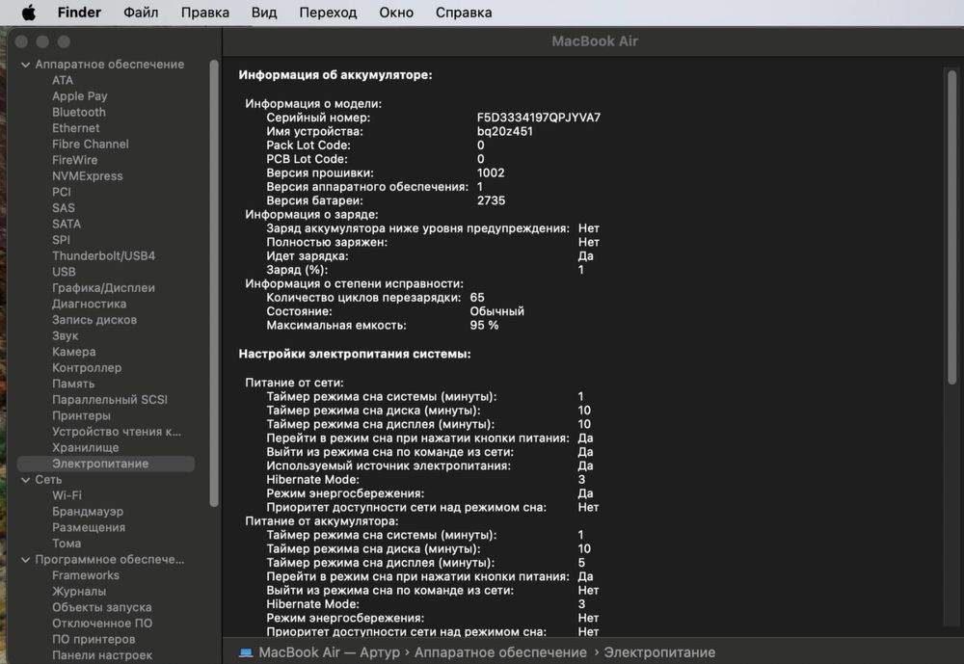Collapse the Программное обеспечение section
Screen dimensions: 964x664
(25, 560)
